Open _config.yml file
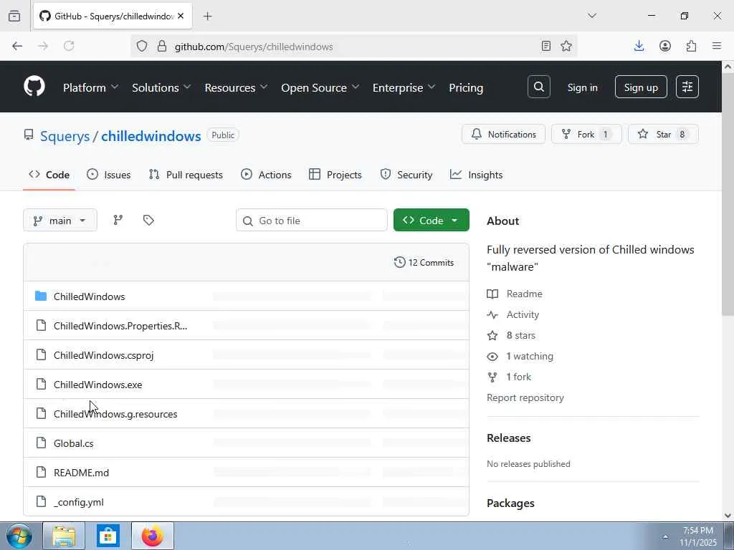Viewport: 734px width, 550px height. click(x=79, y=502)
